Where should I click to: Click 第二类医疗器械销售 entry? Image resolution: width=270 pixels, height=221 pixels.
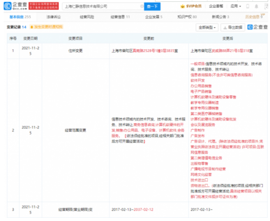(x=206, y=113)
